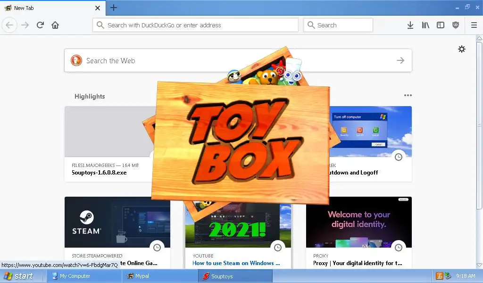Open a new tab with plus button
This screenshot has width=483, height=283.
114,8
